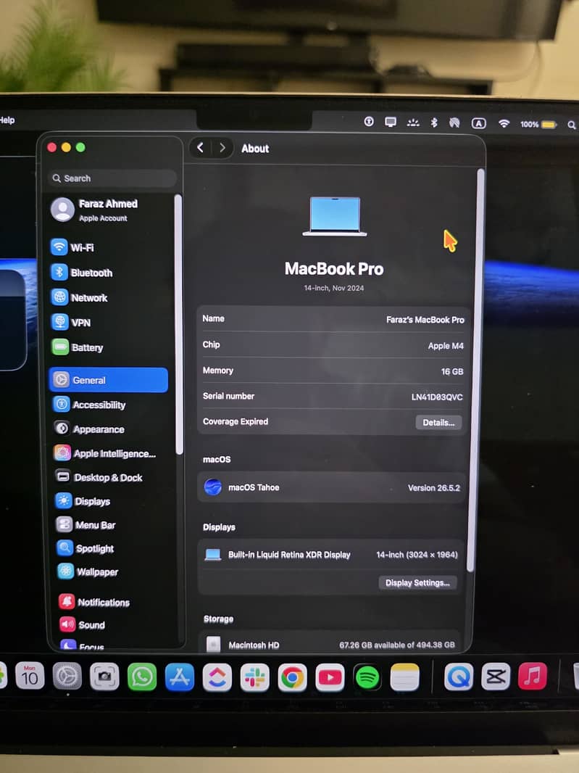Open YouTube from the Dock
The height and width of the screenshot is (773, 579).
pos(330,677)
